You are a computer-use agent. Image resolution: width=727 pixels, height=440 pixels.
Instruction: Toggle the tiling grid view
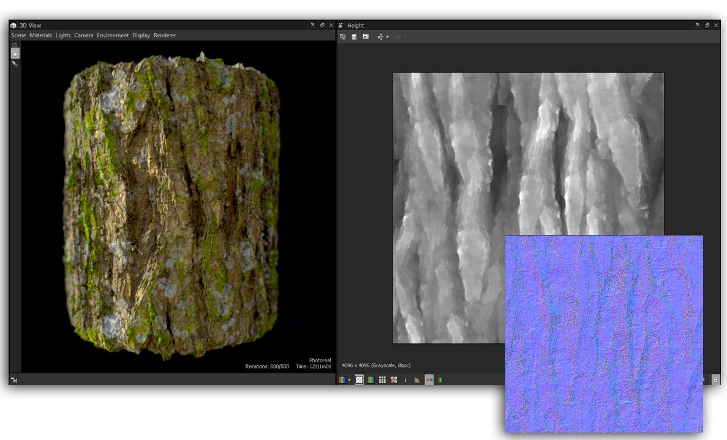pyautogui.click(x=383, y=380)
